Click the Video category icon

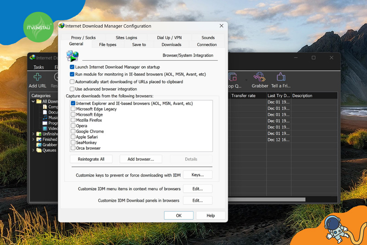coord(45,129)
